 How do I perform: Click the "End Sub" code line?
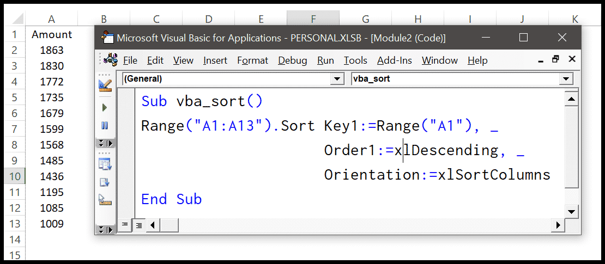click(x=171, y=199)
